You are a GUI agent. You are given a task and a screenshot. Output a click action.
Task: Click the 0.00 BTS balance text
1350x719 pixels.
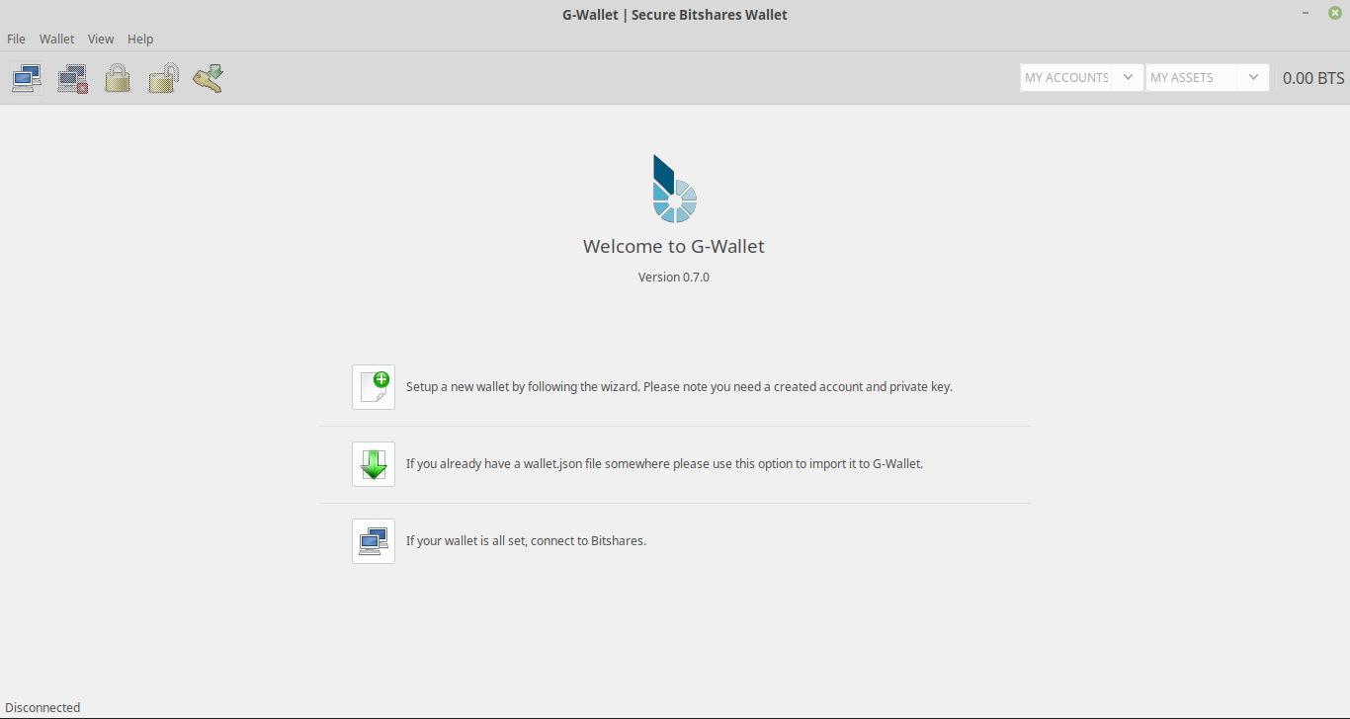(1313, 78)
